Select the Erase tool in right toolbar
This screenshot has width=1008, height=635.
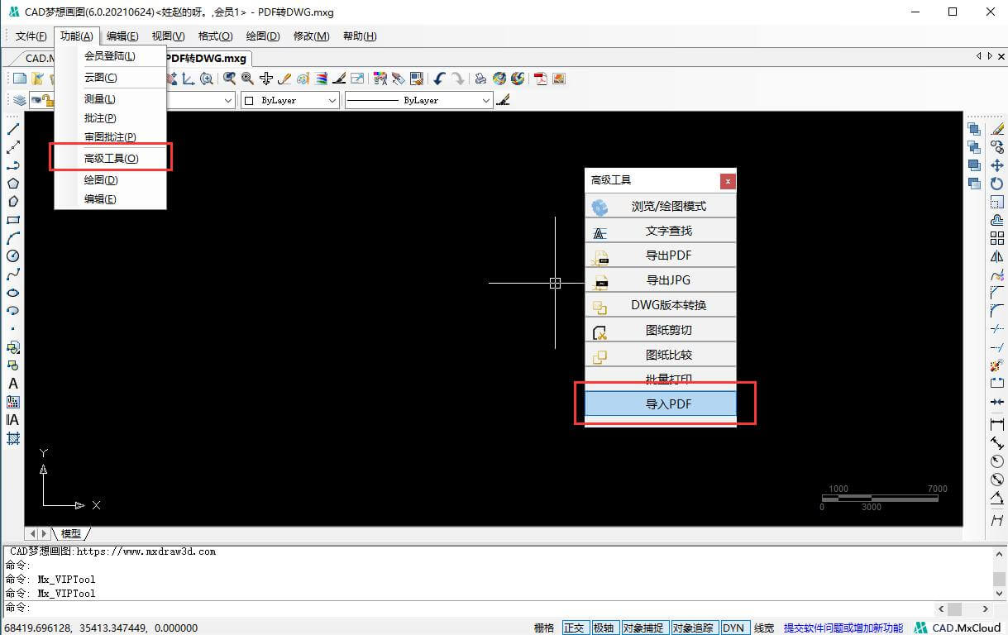tap(997, 129)
